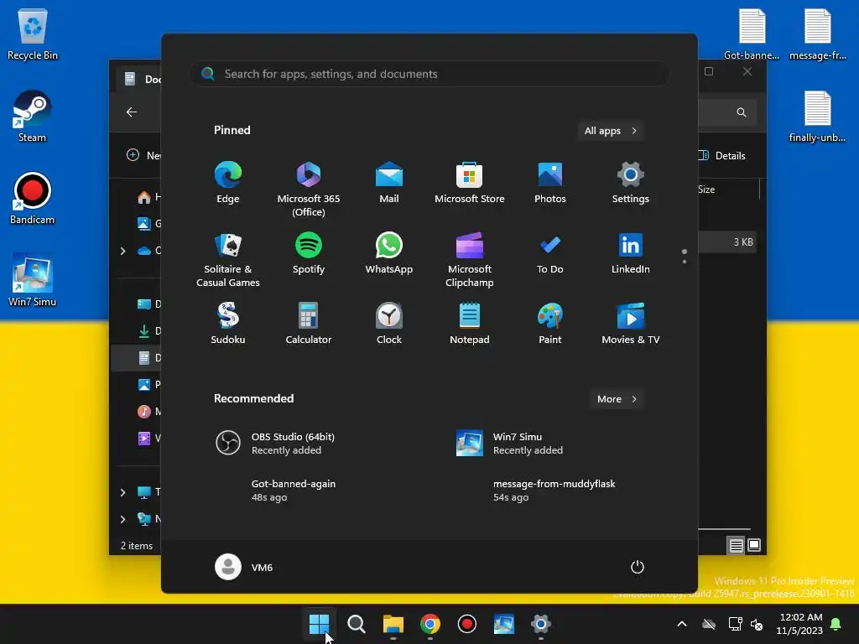This screenshot has height=644, width=859.
Task: Click the search icon in File Explorer
Action: coord(742,112)
